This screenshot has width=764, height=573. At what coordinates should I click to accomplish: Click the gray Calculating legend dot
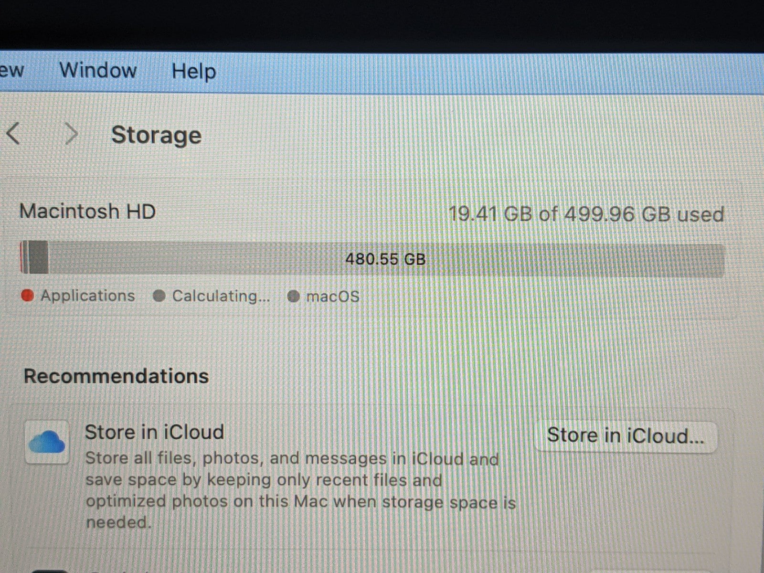(159, 297)
